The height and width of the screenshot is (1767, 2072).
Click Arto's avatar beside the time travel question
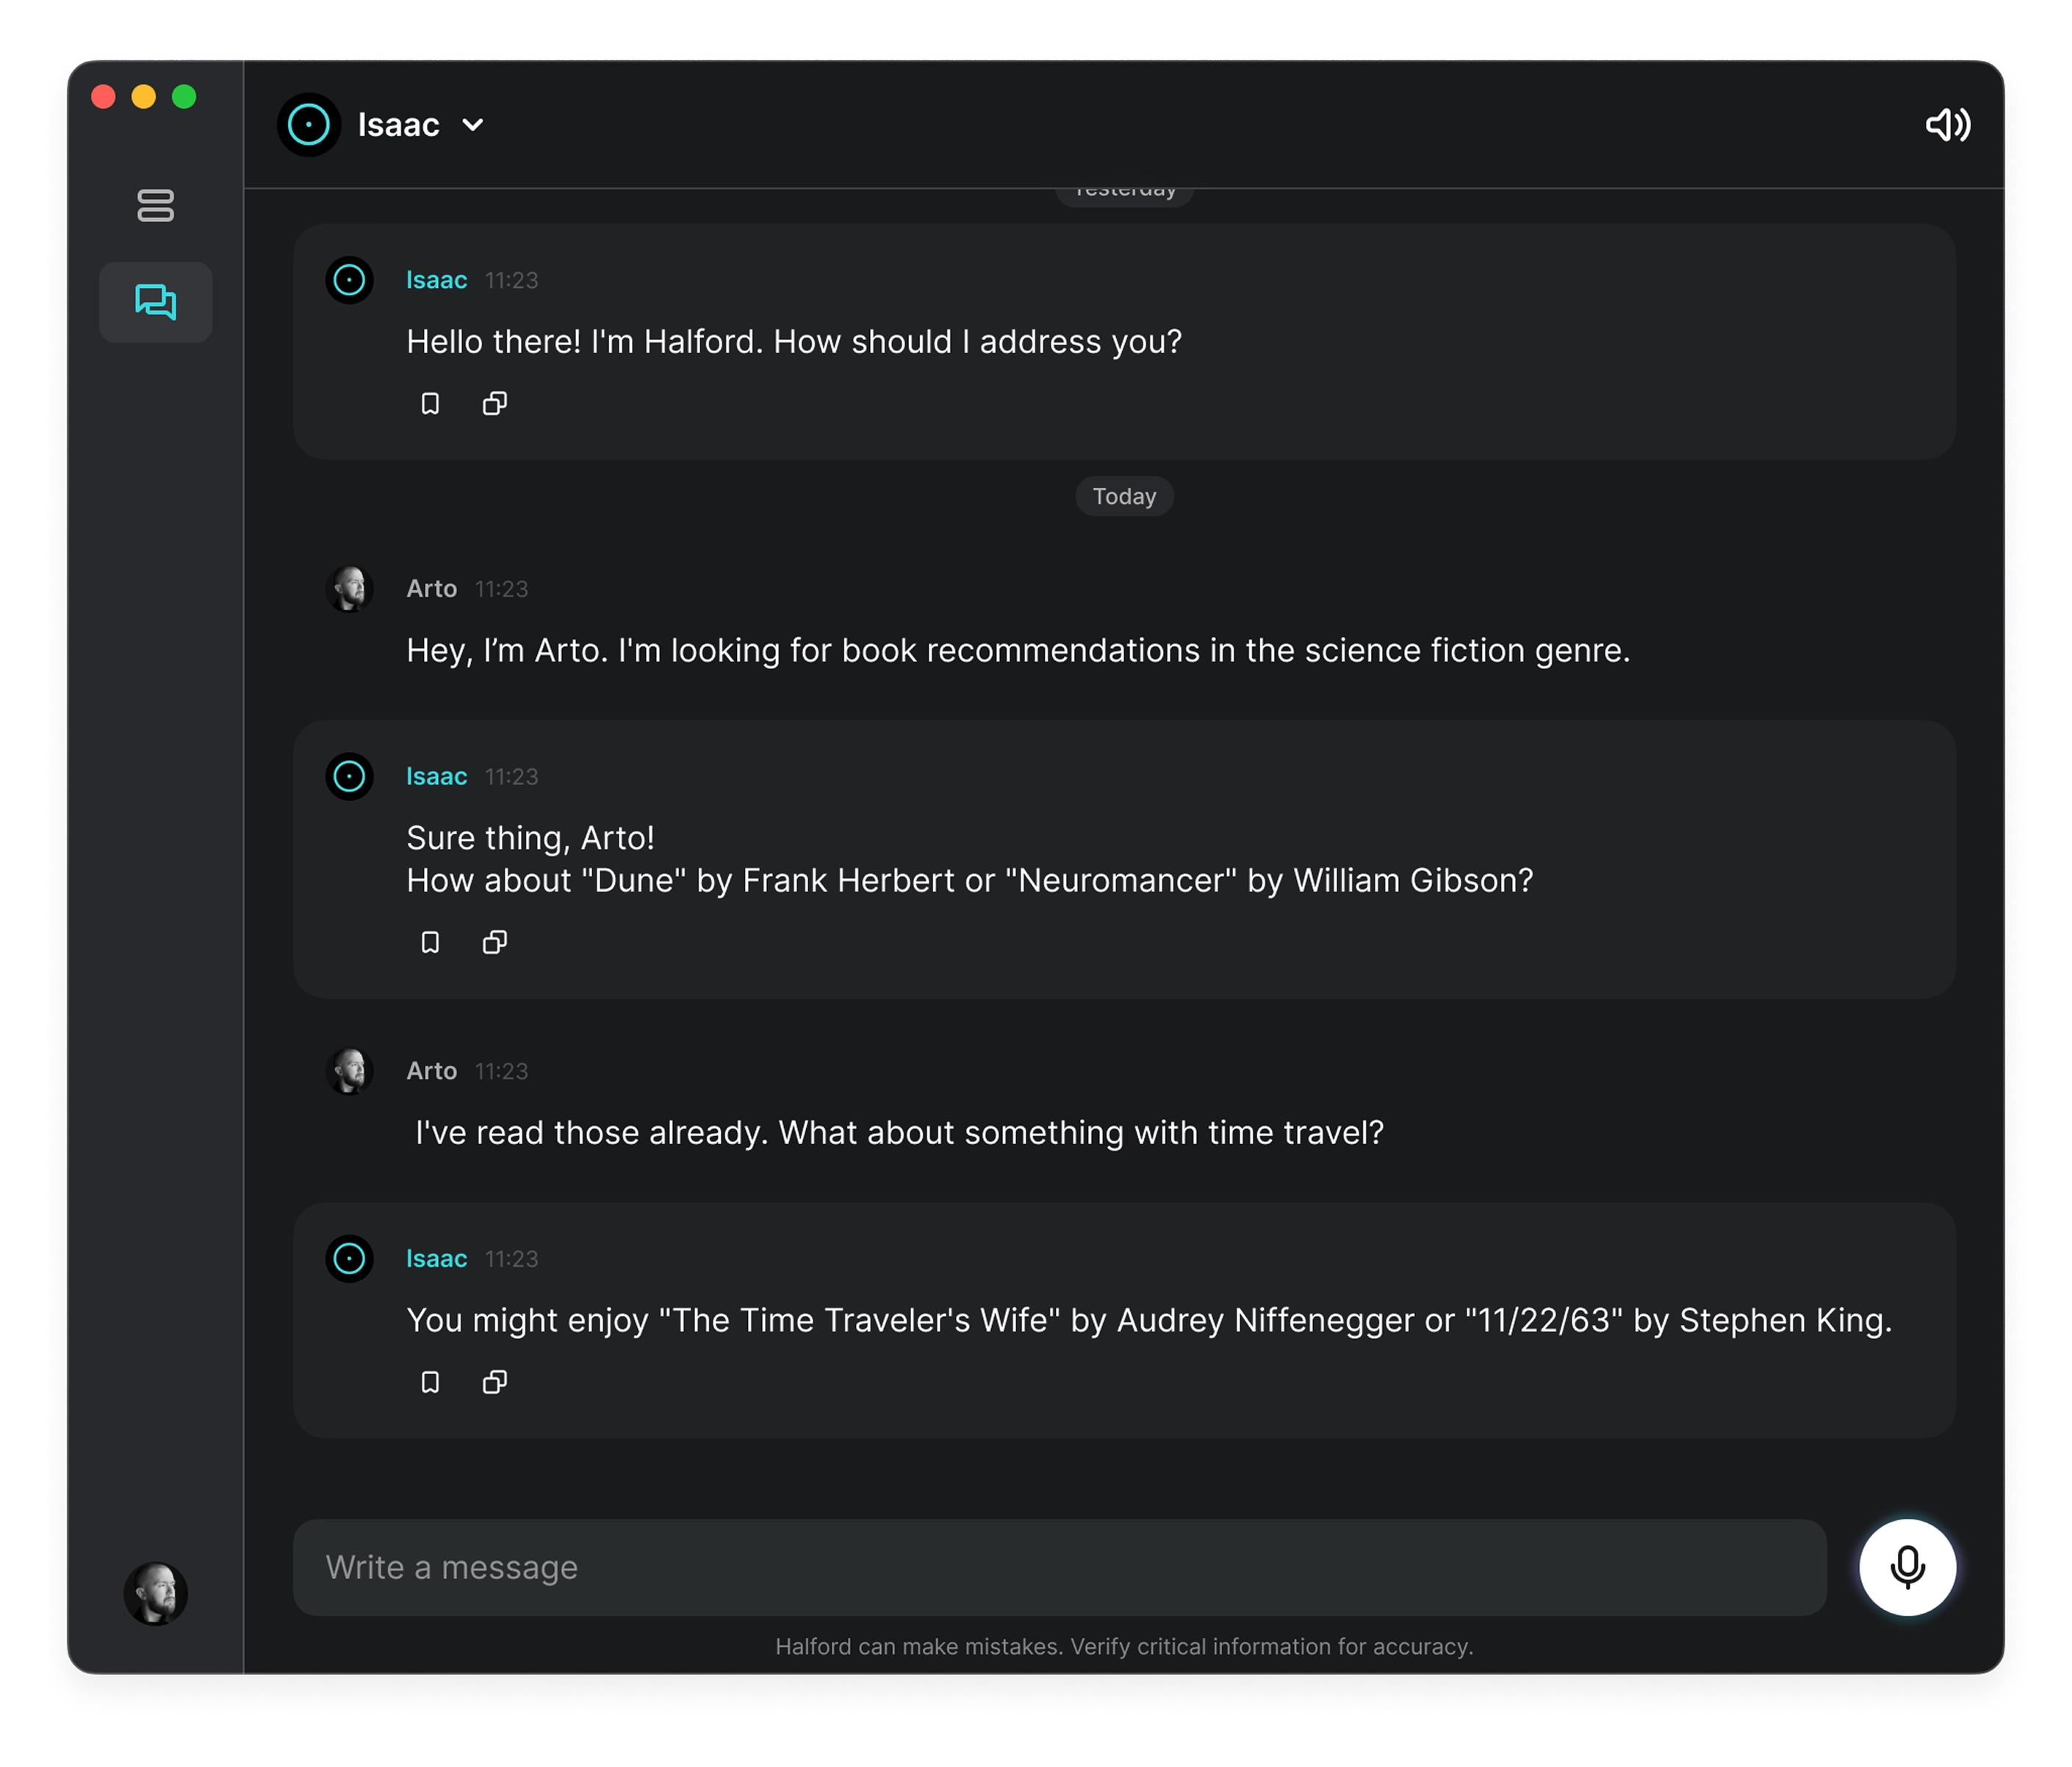click(349, 1070)
